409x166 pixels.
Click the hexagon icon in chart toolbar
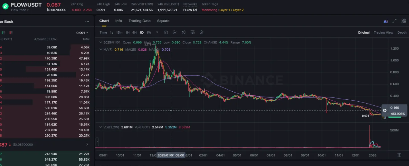point(201,32)
